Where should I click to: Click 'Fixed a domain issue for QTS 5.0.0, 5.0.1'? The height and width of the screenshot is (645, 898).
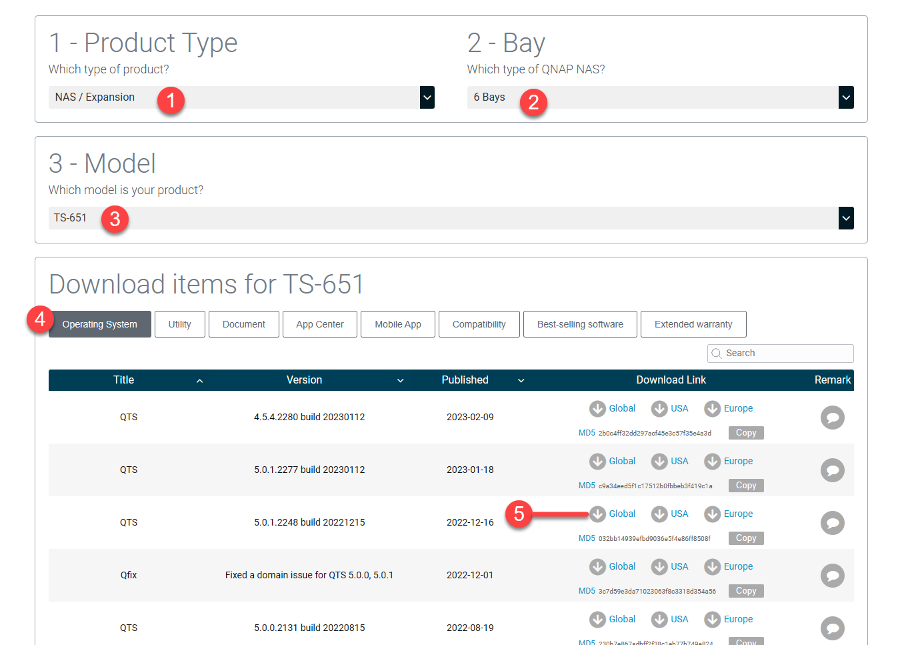pos(309,575)
